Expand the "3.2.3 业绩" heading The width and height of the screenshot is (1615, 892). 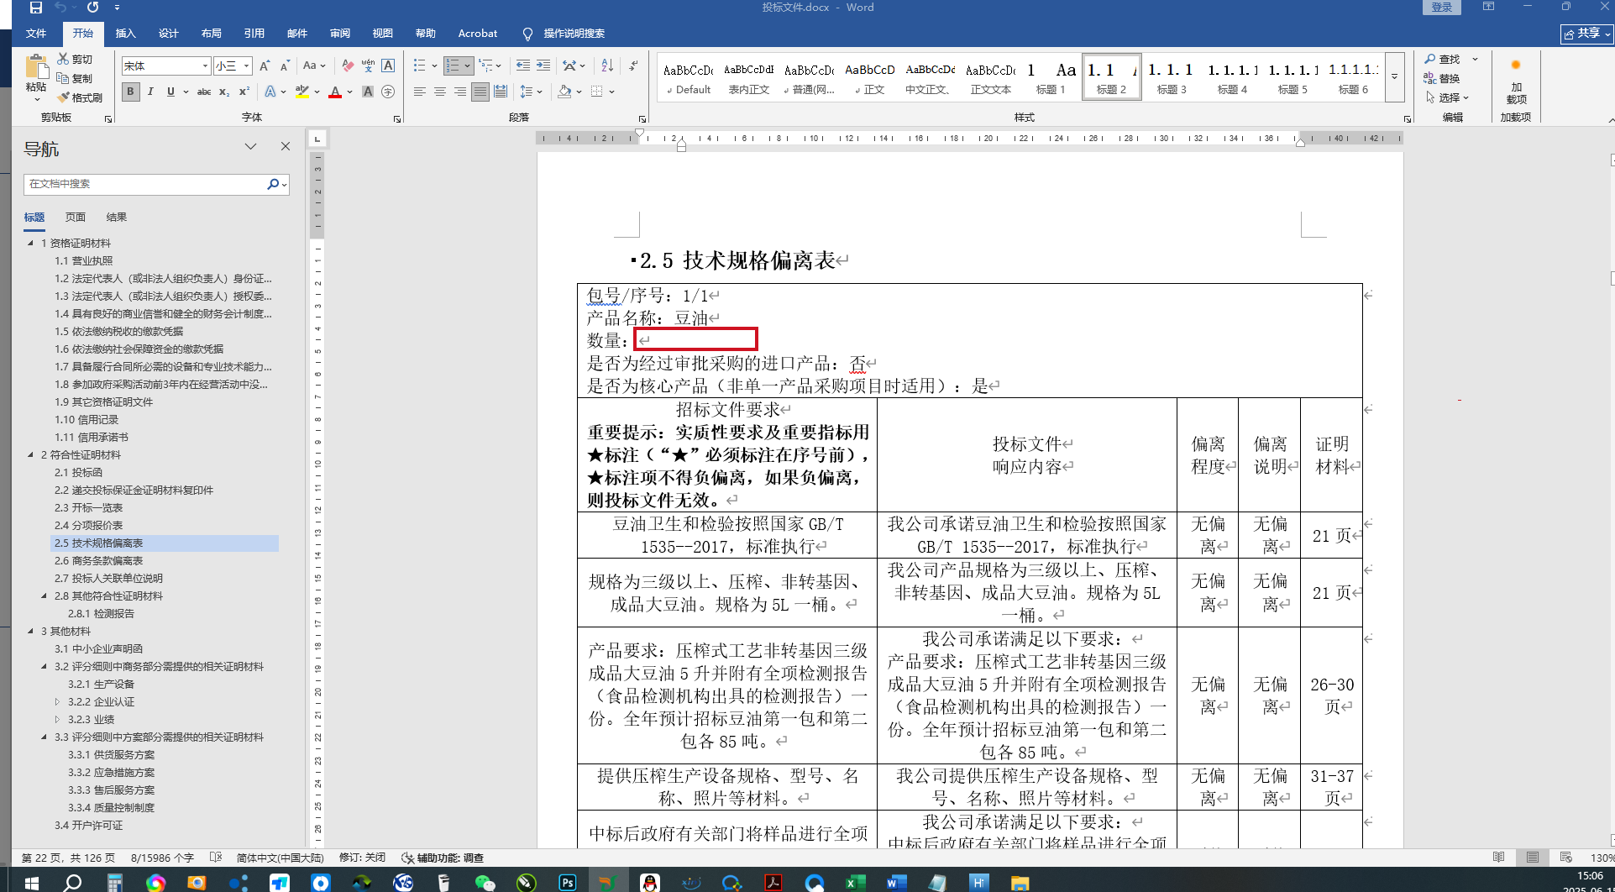point(58,720)
